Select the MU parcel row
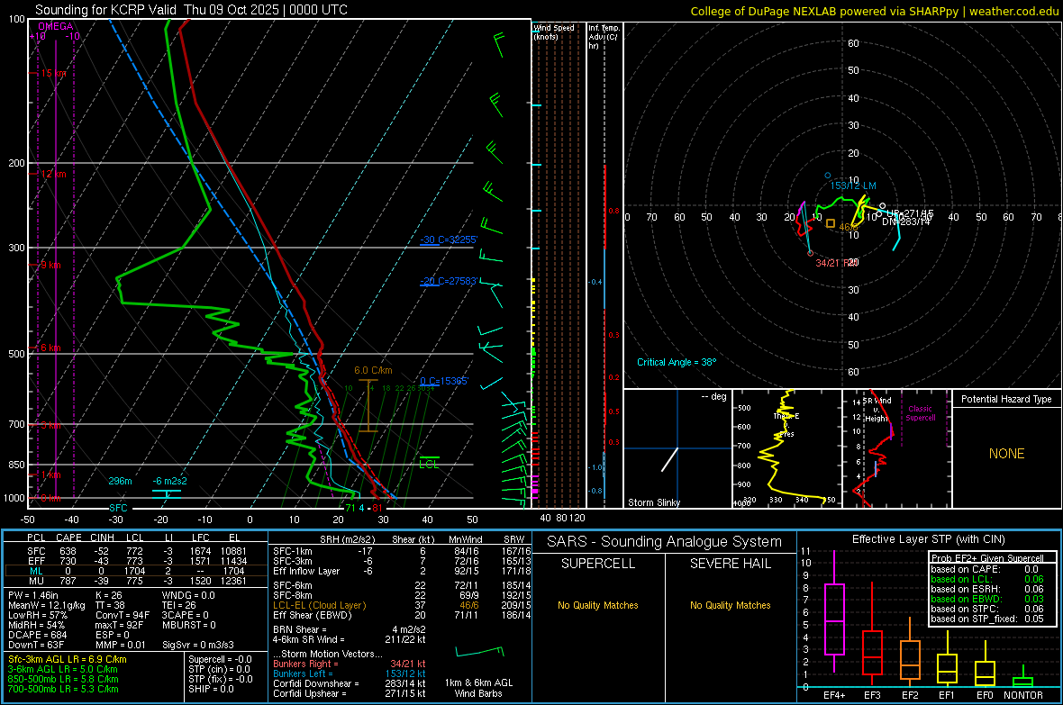Image resolution: width=1063 pixels, height=705 pixels. [x=136, y=581]
